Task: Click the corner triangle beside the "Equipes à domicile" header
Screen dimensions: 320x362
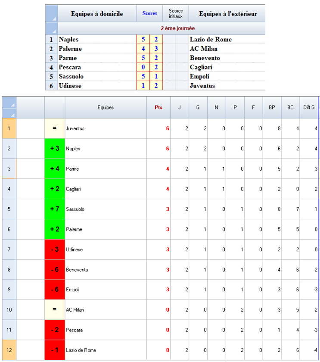Action: (x=52, y=14)
